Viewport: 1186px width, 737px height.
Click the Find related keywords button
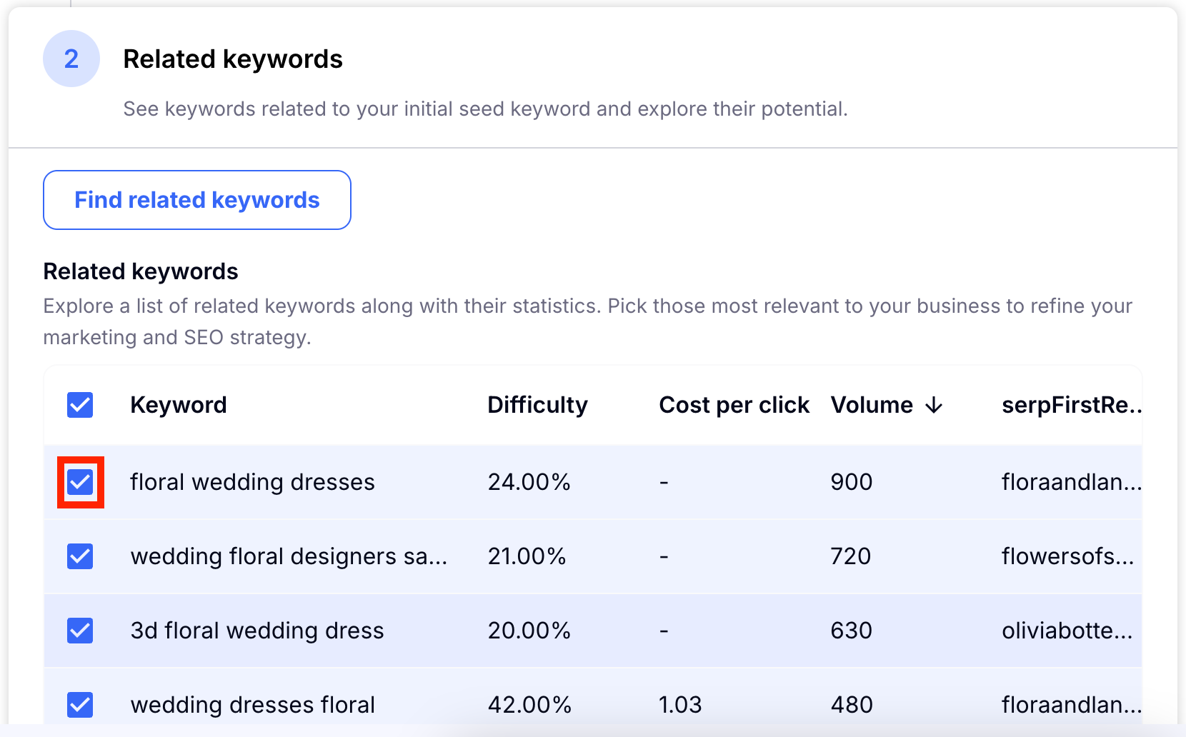[197, 200]
